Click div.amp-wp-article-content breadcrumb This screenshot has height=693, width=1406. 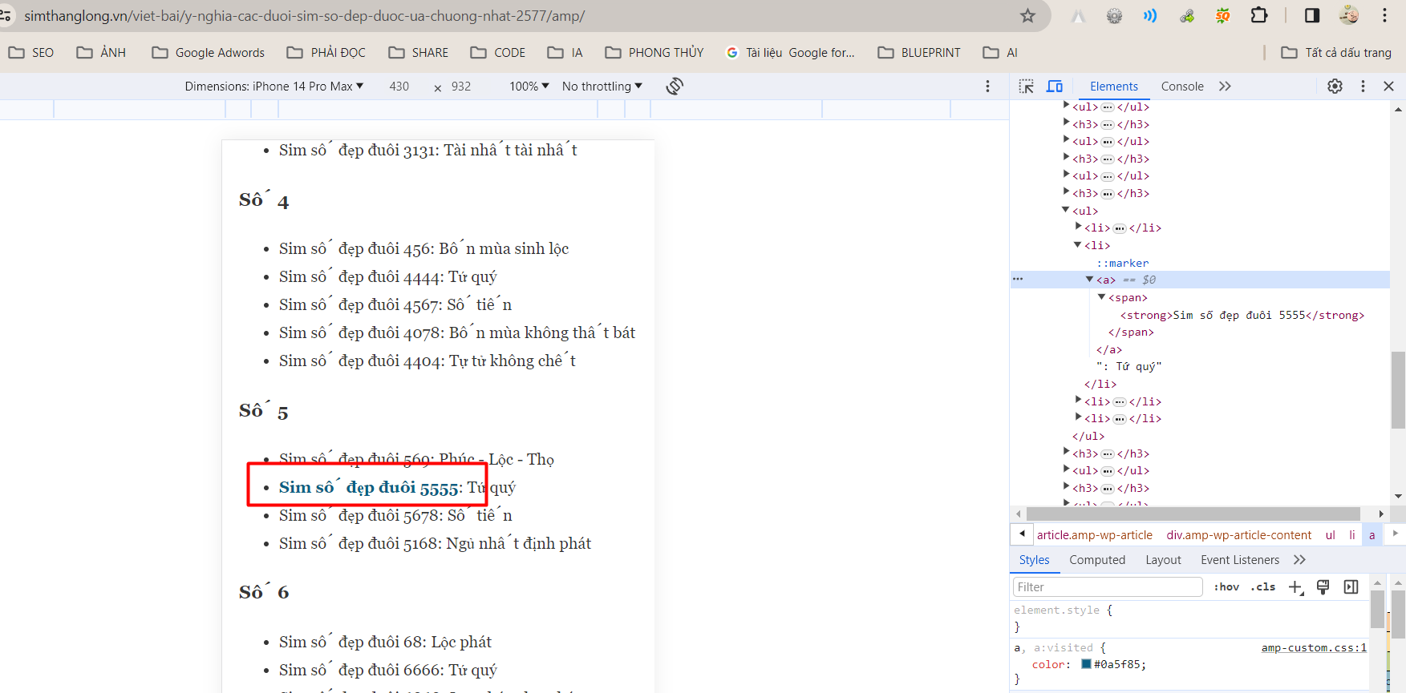click(x=1239, y=534)
